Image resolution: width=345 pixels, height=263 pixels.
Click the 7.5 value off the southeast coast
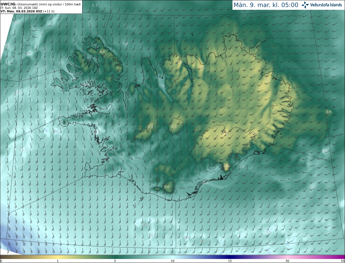click(x=242, y=167)
